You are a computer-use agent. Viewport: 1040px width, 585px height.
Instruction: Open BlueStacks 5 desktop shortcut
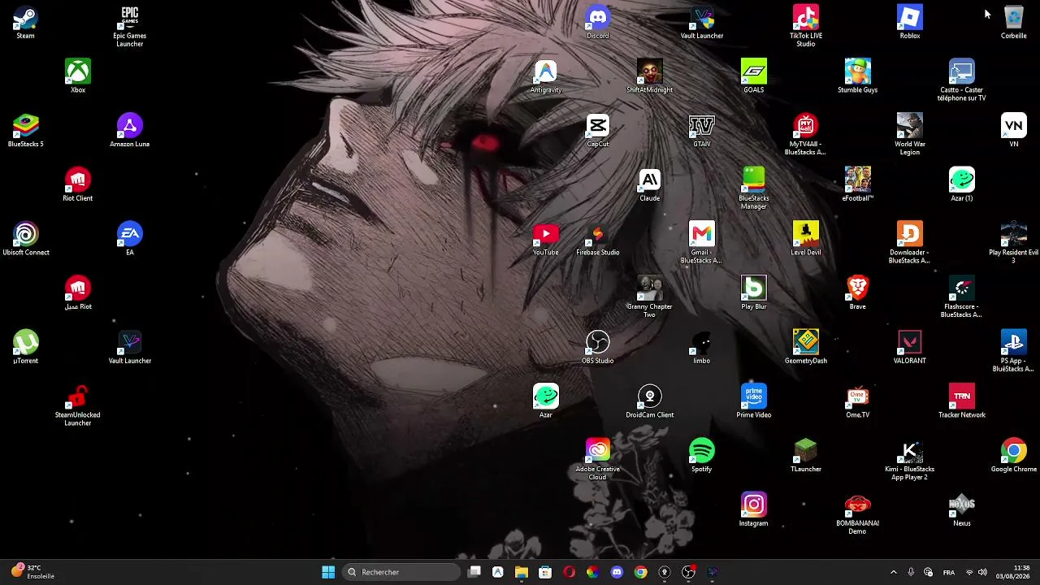pyautogui.click(x=26, y=131)
